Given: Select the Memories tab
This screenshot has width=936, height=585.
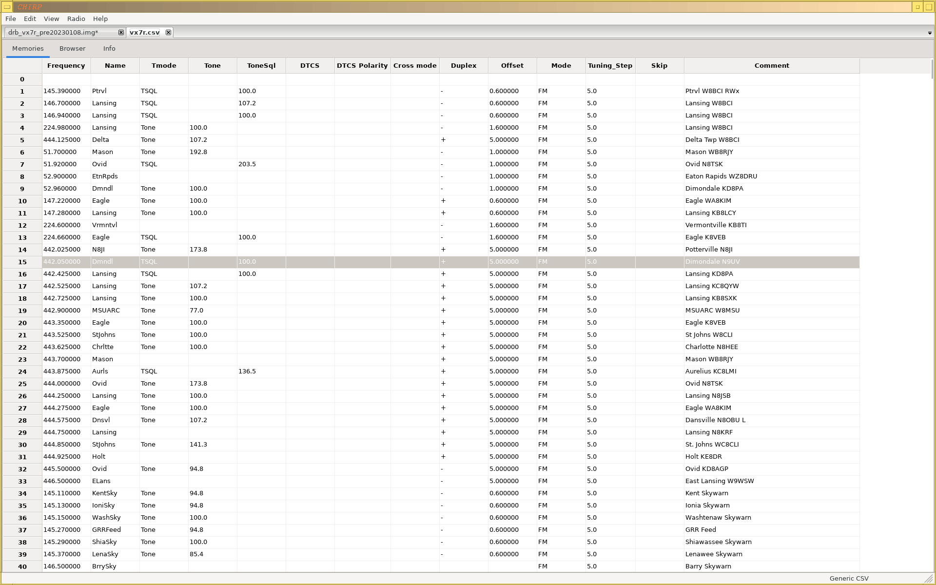Looking at the screenshot, I should (28, 48).
